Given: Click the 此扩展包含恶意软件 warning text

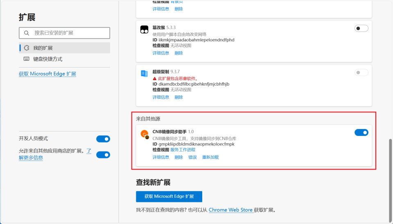Looking at the screenshot, I should 178,79.
